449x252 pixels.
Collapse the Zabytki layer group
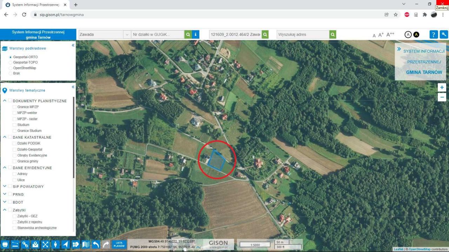pyautogui.click(x=5, y=210)
